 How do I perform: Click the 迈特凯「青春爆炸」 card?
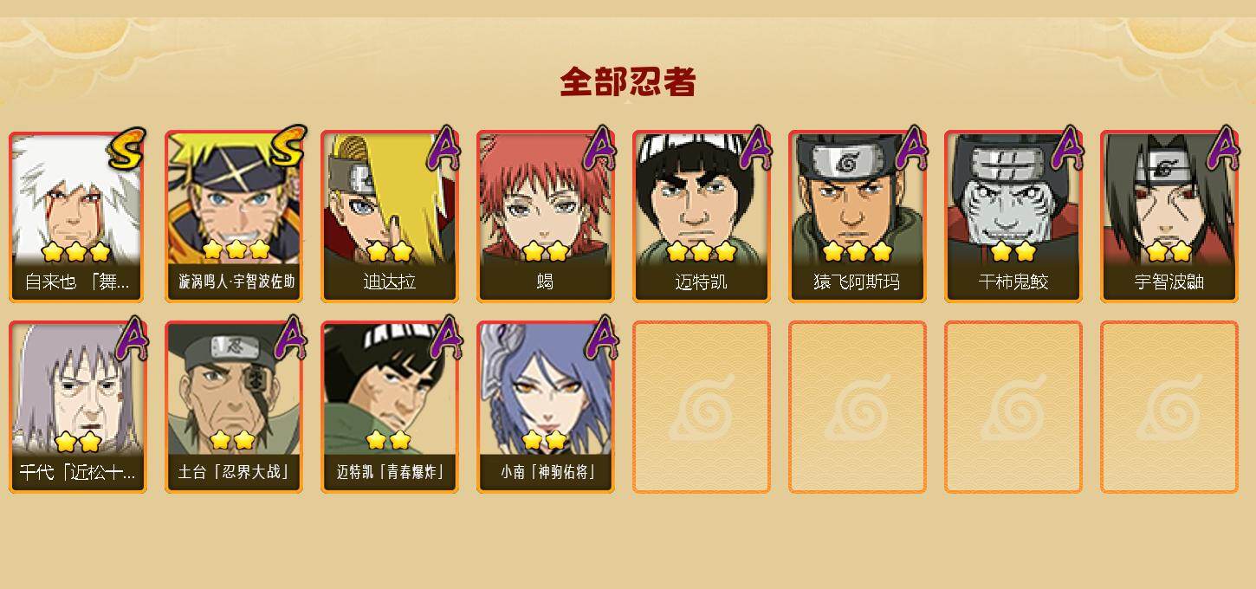(390, 407)
